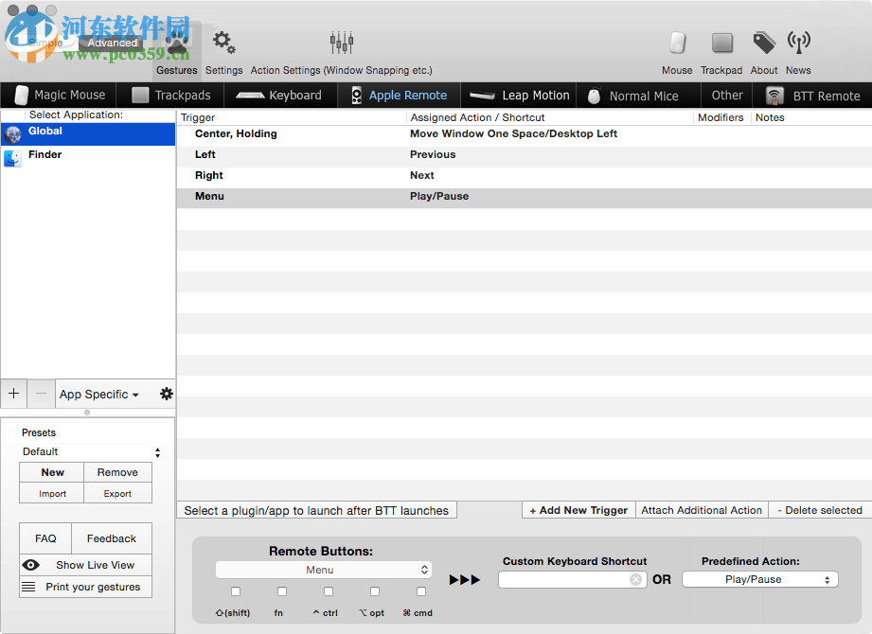The image size is (872, 634).
Task: Switch to the Leap Motion tab
Action: [519, 95]
